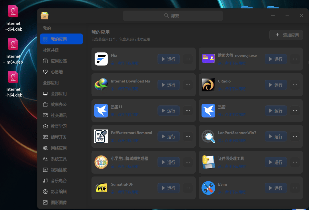Open the hamburger menu in the title bar
The width and height of the screenshot is (309, 210).
(x=273, y=15)
